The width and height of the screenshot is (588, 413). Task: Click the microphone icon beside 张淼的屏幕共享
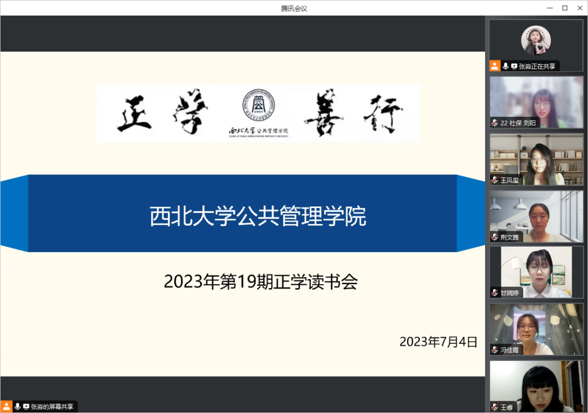pyautogui.click(x=17, y=406)
